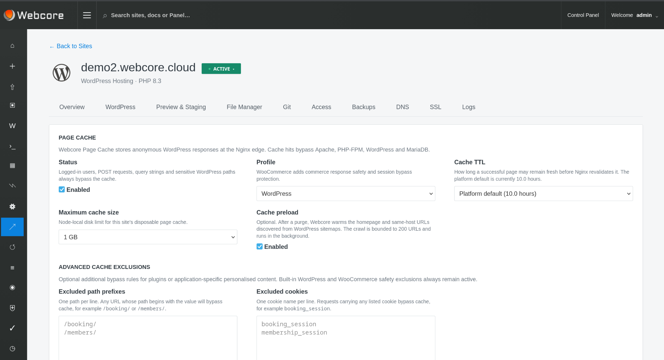664x360 pixels.
Task: Switch to the Overview tab
Action: pyautogui.click(x=72, y=107)
